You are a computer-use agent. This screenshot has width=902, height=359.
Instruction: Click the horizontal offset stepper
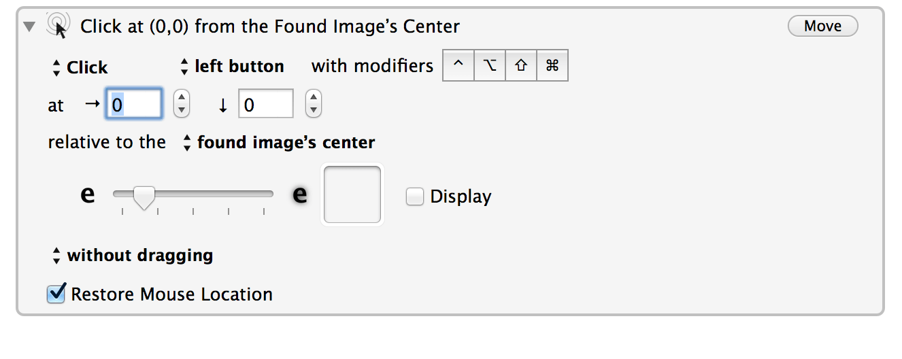181,104
